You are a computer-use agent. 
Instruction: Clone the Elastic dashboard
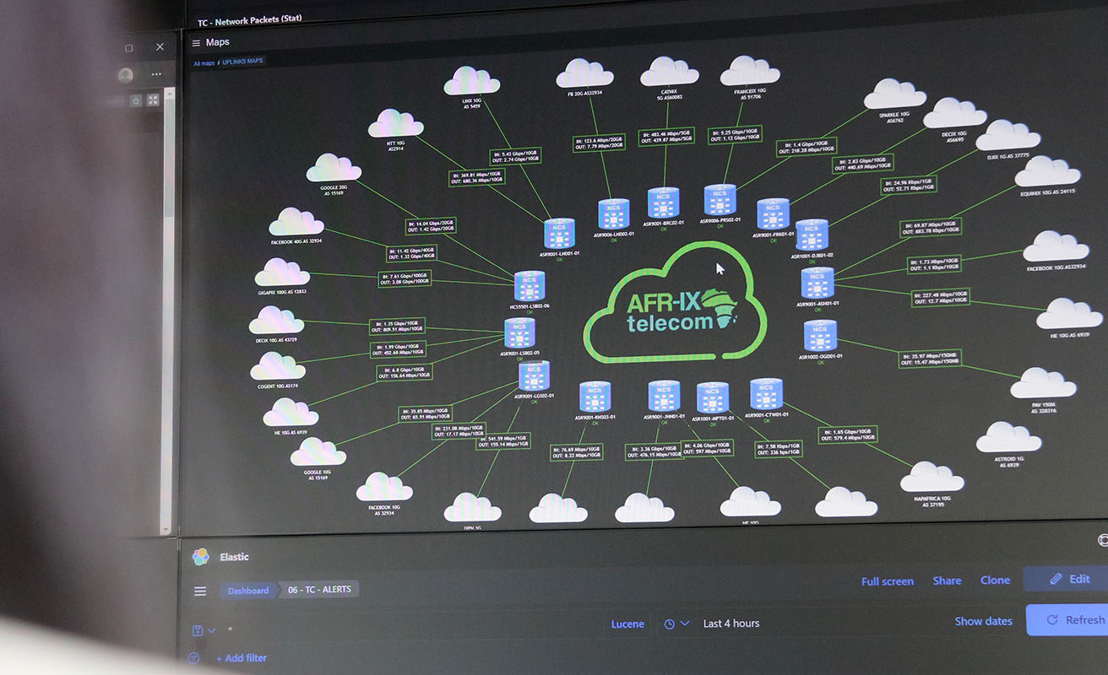point(995,580)
